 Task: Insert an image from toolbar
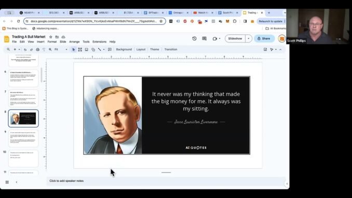tap(86, 49)
